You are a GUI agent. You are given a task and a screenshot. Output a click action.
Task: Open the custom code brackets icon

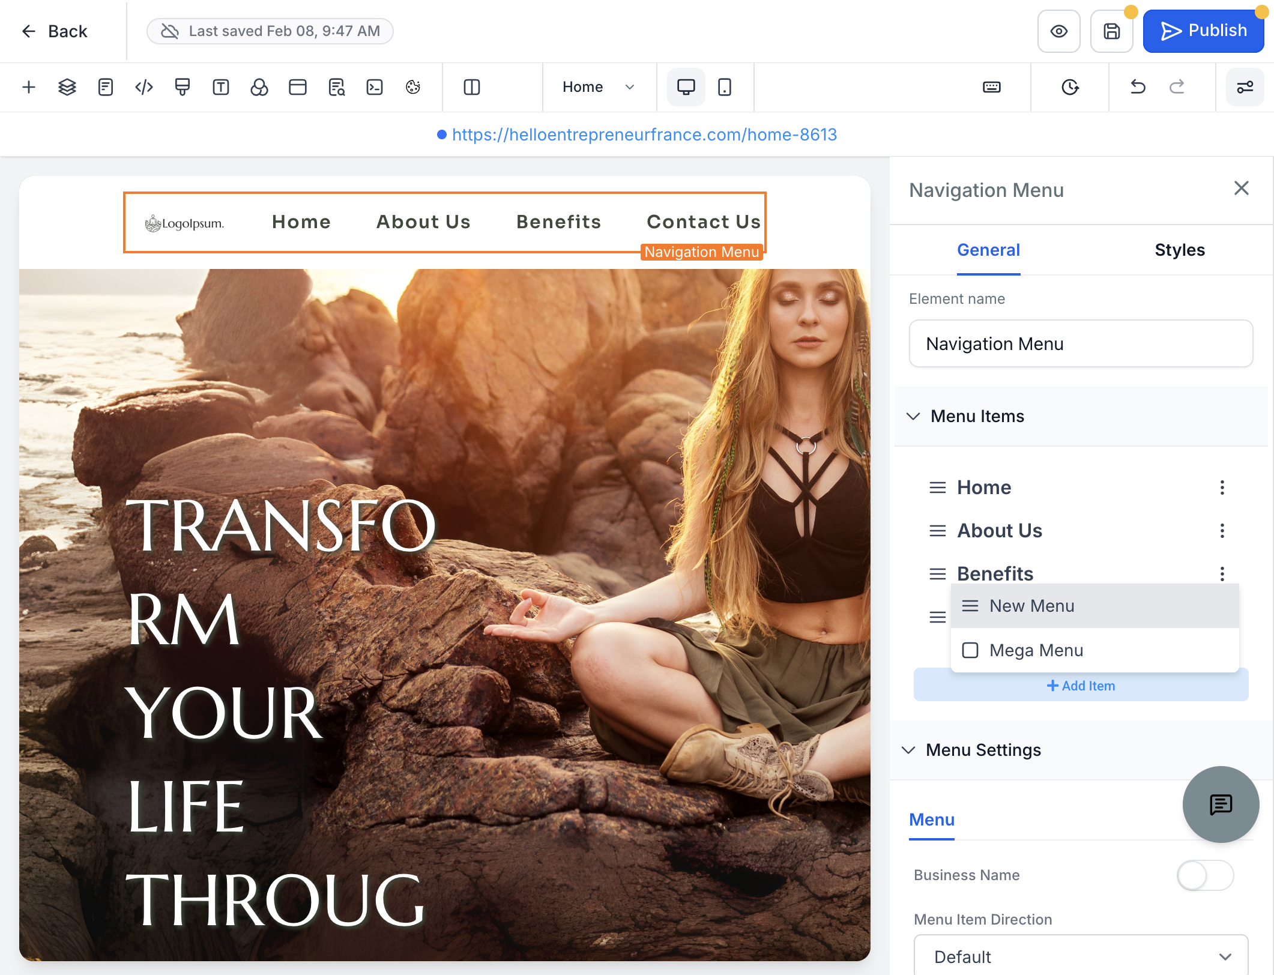pos(144,87)
